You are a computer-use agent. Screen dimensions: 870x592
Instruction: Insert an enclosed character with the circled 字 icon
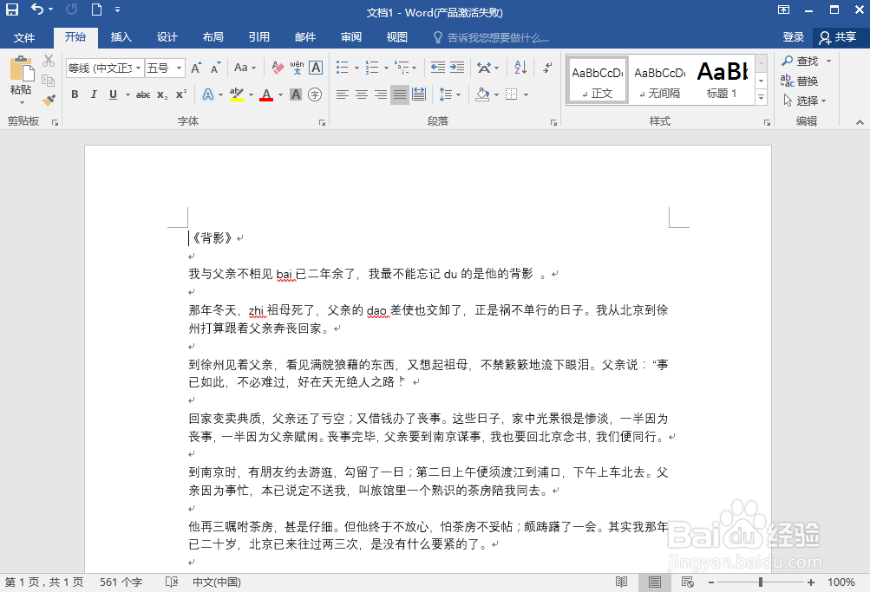pos(315,94)
